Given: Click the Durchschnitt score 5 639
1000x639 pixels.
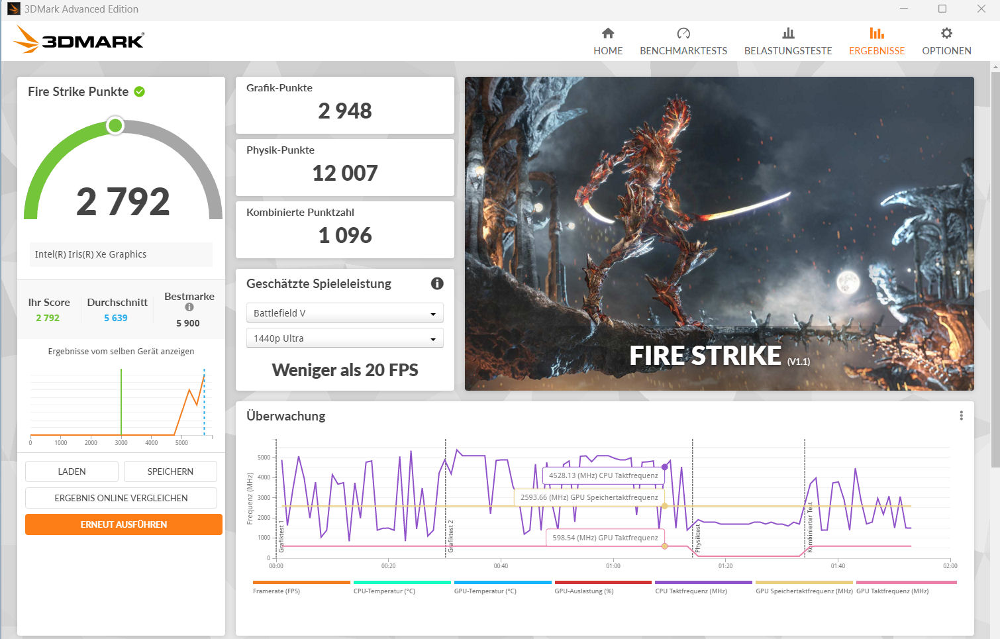Looking at the screenshot, I should point(116,318).
